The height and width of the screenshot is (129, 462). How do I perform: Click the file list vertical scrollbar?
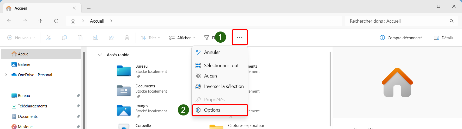[330, 88]
